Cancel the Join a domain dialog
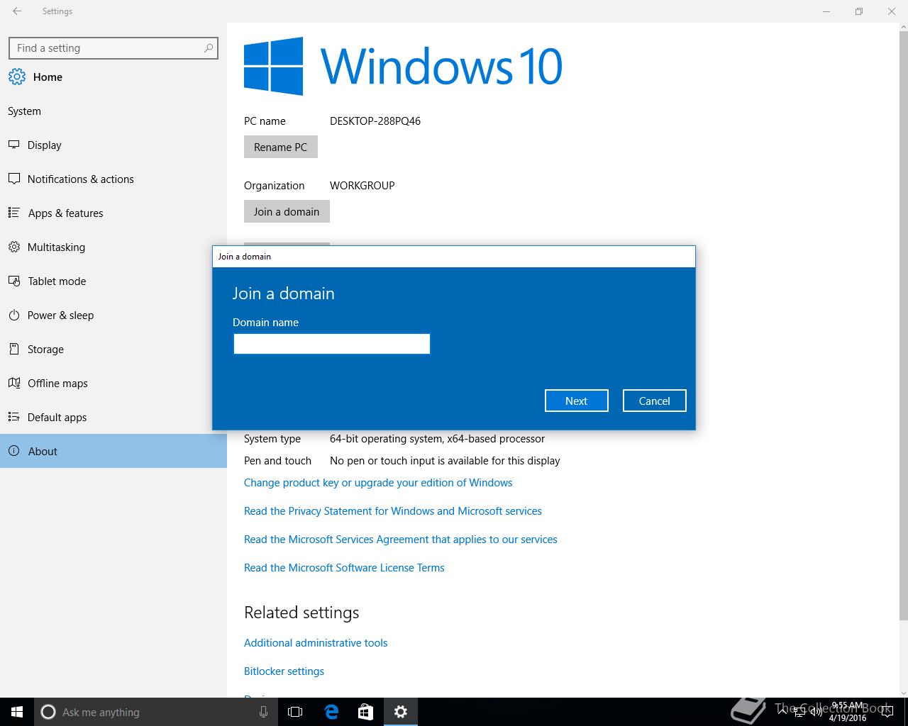 point(654,401)
